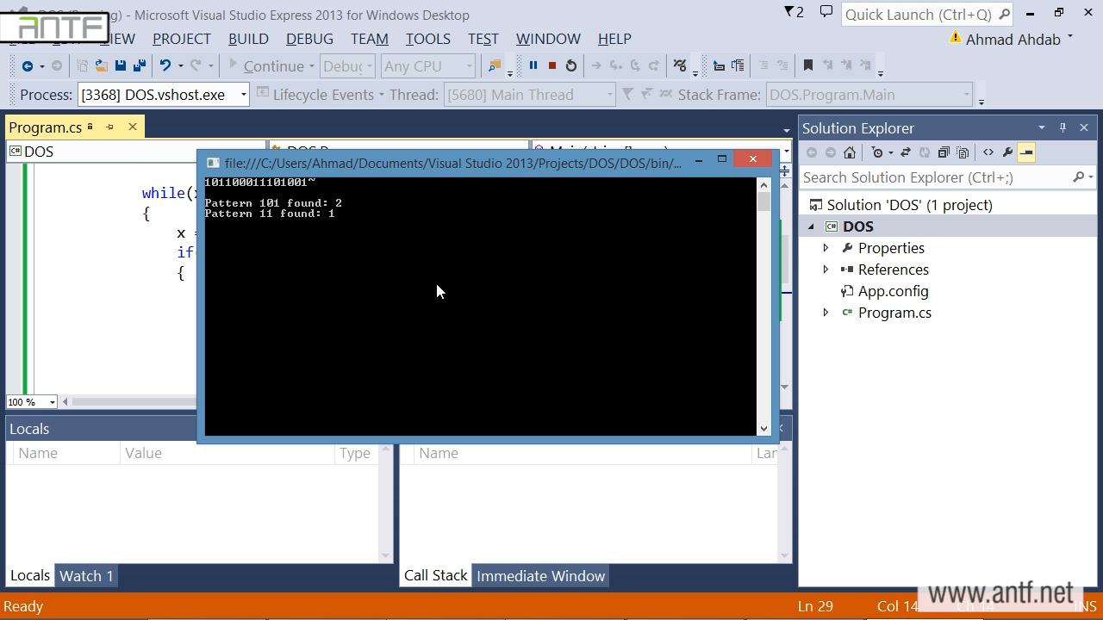The width and height of the screenshot is (1103, 620).
Task: Click the console window vertical scrollbar thumb
Action: 763,201
